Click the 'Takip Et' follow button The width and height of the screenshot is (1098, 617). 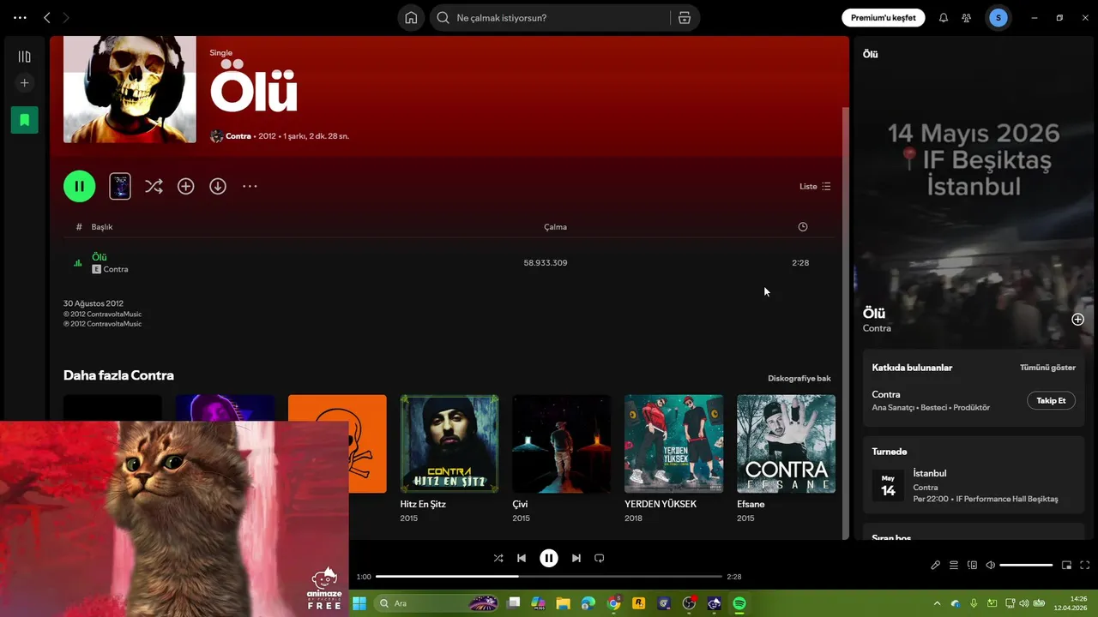point(1051,400)
